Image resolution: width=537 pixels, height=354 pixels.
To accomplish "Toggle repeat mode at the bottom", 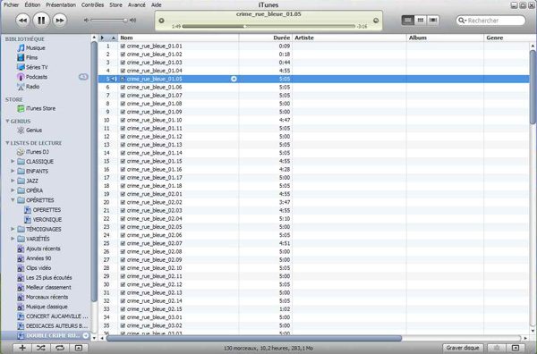I will (x=60, y=348).
